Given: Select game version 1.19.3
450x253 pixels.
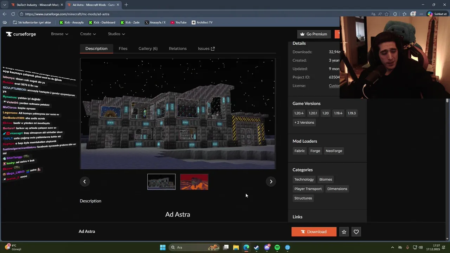Looking at the screenshot, I should (x=352, y=113).
